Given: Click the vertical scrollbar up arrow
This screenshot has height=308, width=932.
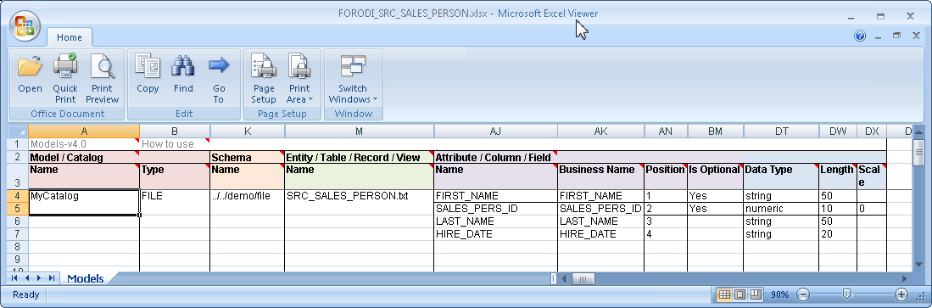Looking at the screenshot, I should 919,132.
